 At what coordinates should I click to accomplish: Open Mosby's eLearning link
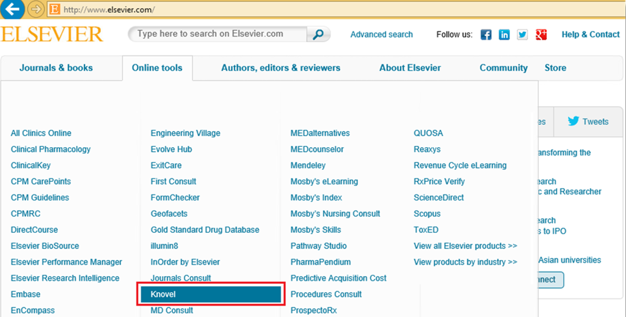click(x=324, y=181)
